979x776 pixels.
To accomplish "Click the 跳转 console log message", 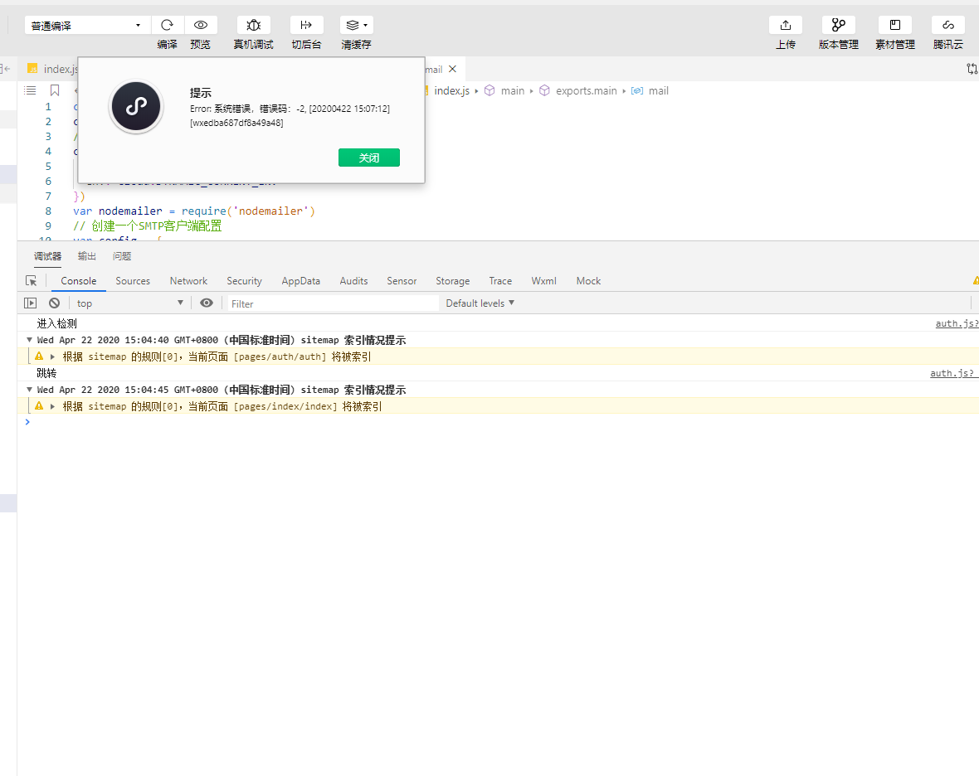I will 46,374.
